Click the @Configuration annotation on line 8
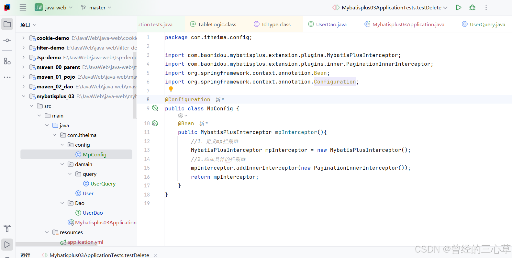This screenshot has width=512, height=258. [x=187, y=100]
